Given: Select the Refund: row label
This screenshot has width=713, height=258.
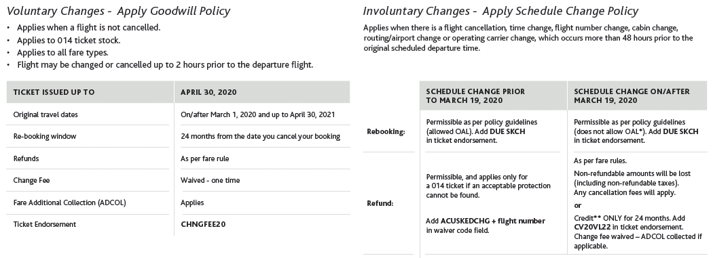Looking at the screenshot, I should pyautogui.click(x=380, y=204).
